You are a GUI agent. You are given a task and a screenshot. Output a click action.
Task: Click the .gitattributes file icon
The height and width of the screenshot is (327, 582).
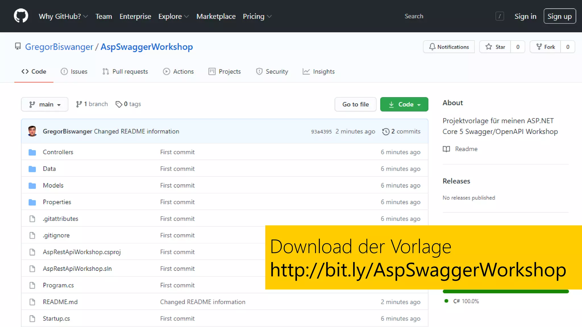pyautogui.click(x=32, y=219)
